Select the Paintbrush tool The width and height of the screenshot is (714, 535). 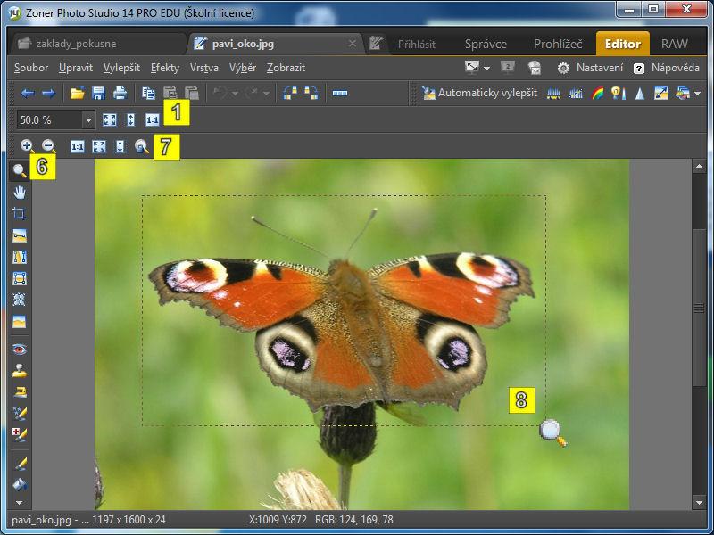19,464
